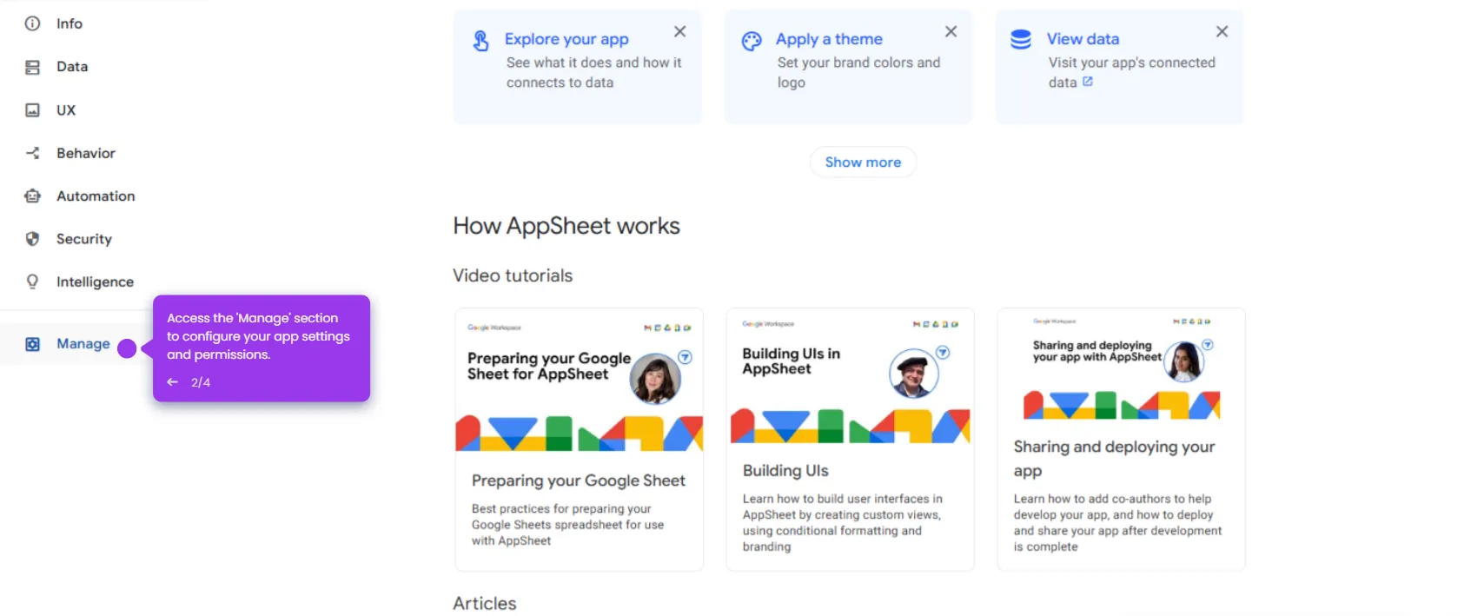
Task: Open the Behavior section
Action: coord(86,153)
